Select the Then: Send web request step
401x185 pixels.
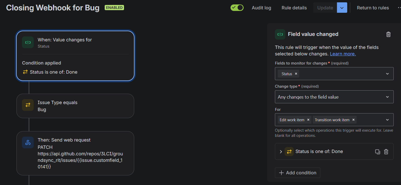pyautogui.click(x=75, y=153)
